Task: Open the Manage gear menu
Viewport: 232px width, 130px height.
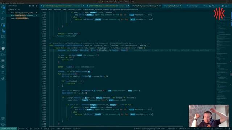Action: [3, 124]
